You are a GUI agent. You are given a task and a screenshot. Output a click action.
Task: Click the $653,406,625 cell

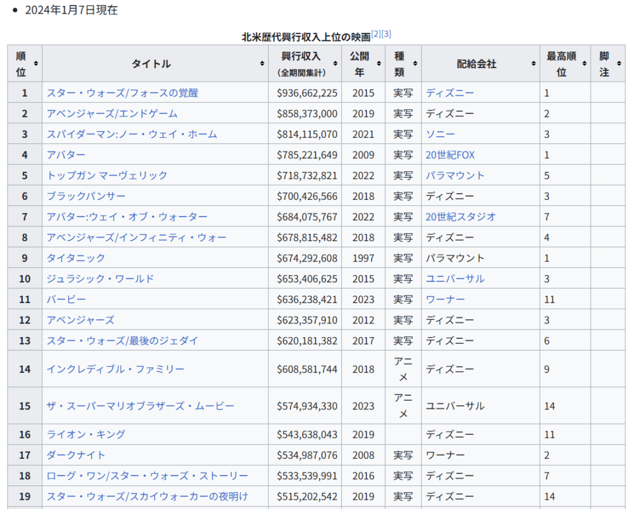point(307,278)
